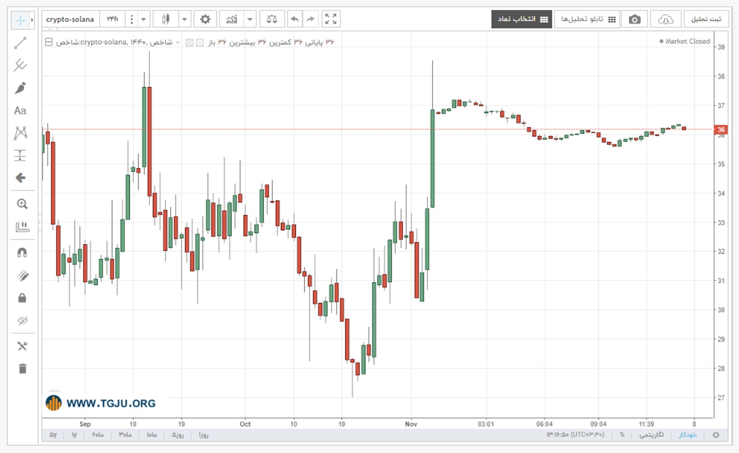
Task: Open the time interval dropdown arrow
Action: (x=144, y=19)
